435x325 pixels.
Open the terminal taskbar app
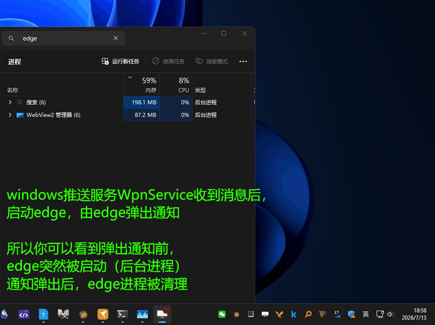(x=122, y=315)
